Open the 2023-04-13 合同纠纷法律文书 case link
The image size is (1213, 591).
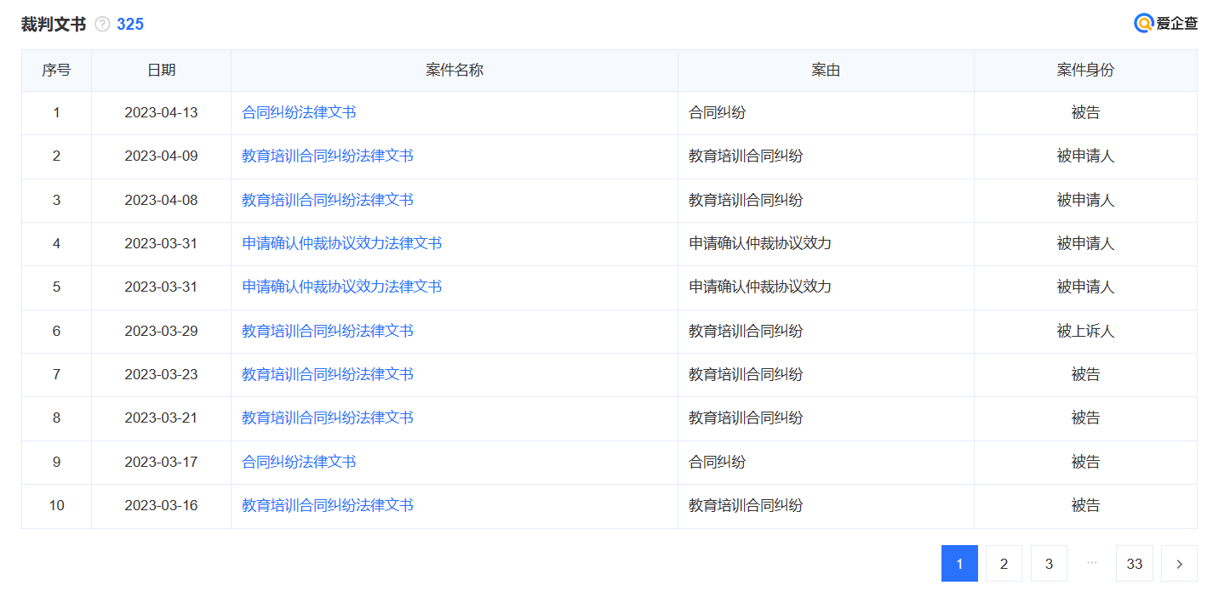coord(299,112)
